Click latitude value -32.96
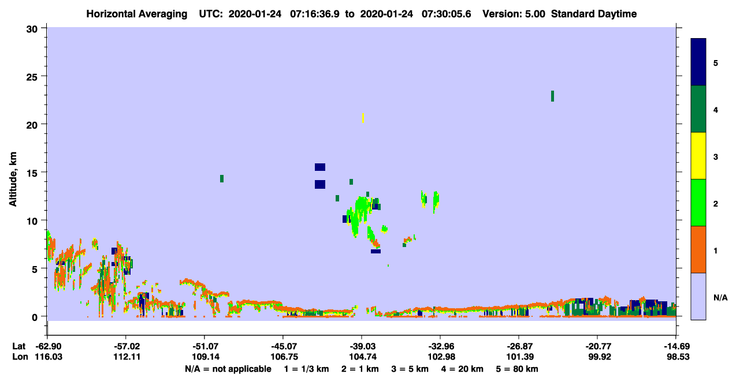The height and width of the screenshot is (385, 751). 440,346
